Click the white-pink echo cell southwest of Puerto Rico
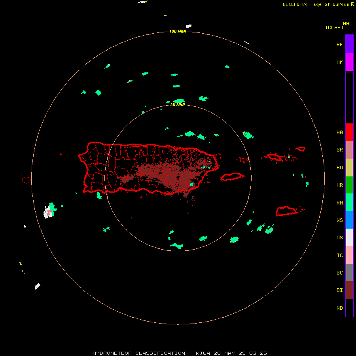 [49, 212]
